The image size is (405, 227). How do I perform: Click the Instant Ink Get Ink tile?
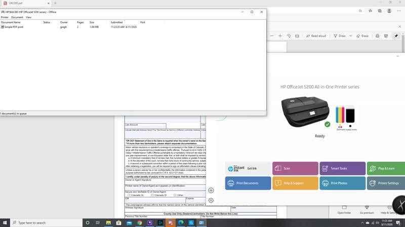coord(248,168)
